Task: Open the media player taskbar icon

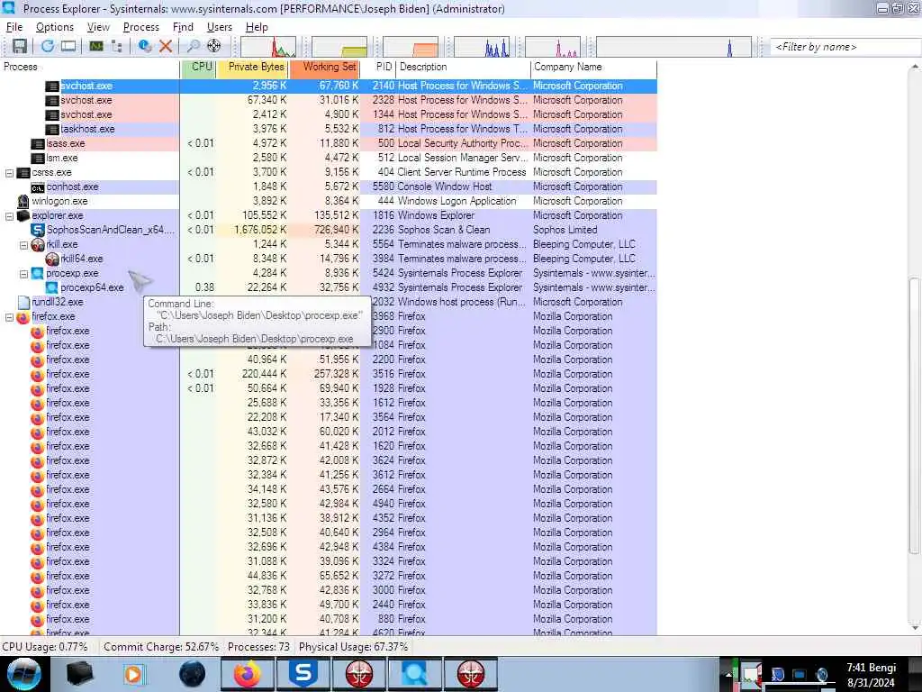Action: coord(133,674)
